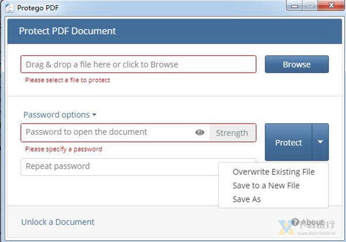This screenshot has height=242, width=346.
Task: Show password using the eye icon
Action: [200, 133]
